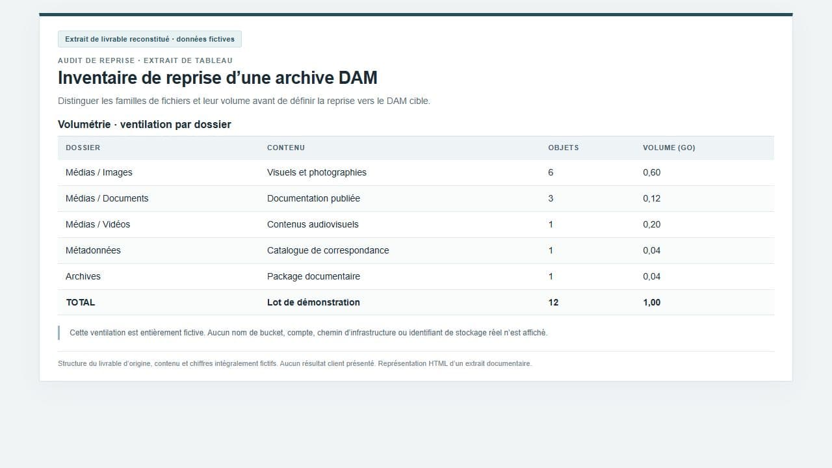Select the 'Documentation publiée' cell
The height and width of the screenshot is (468, 832).
click(x=313, y=198)
